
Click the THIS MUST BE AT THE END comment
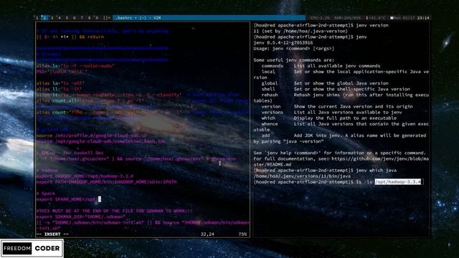[x=115, y=211]
